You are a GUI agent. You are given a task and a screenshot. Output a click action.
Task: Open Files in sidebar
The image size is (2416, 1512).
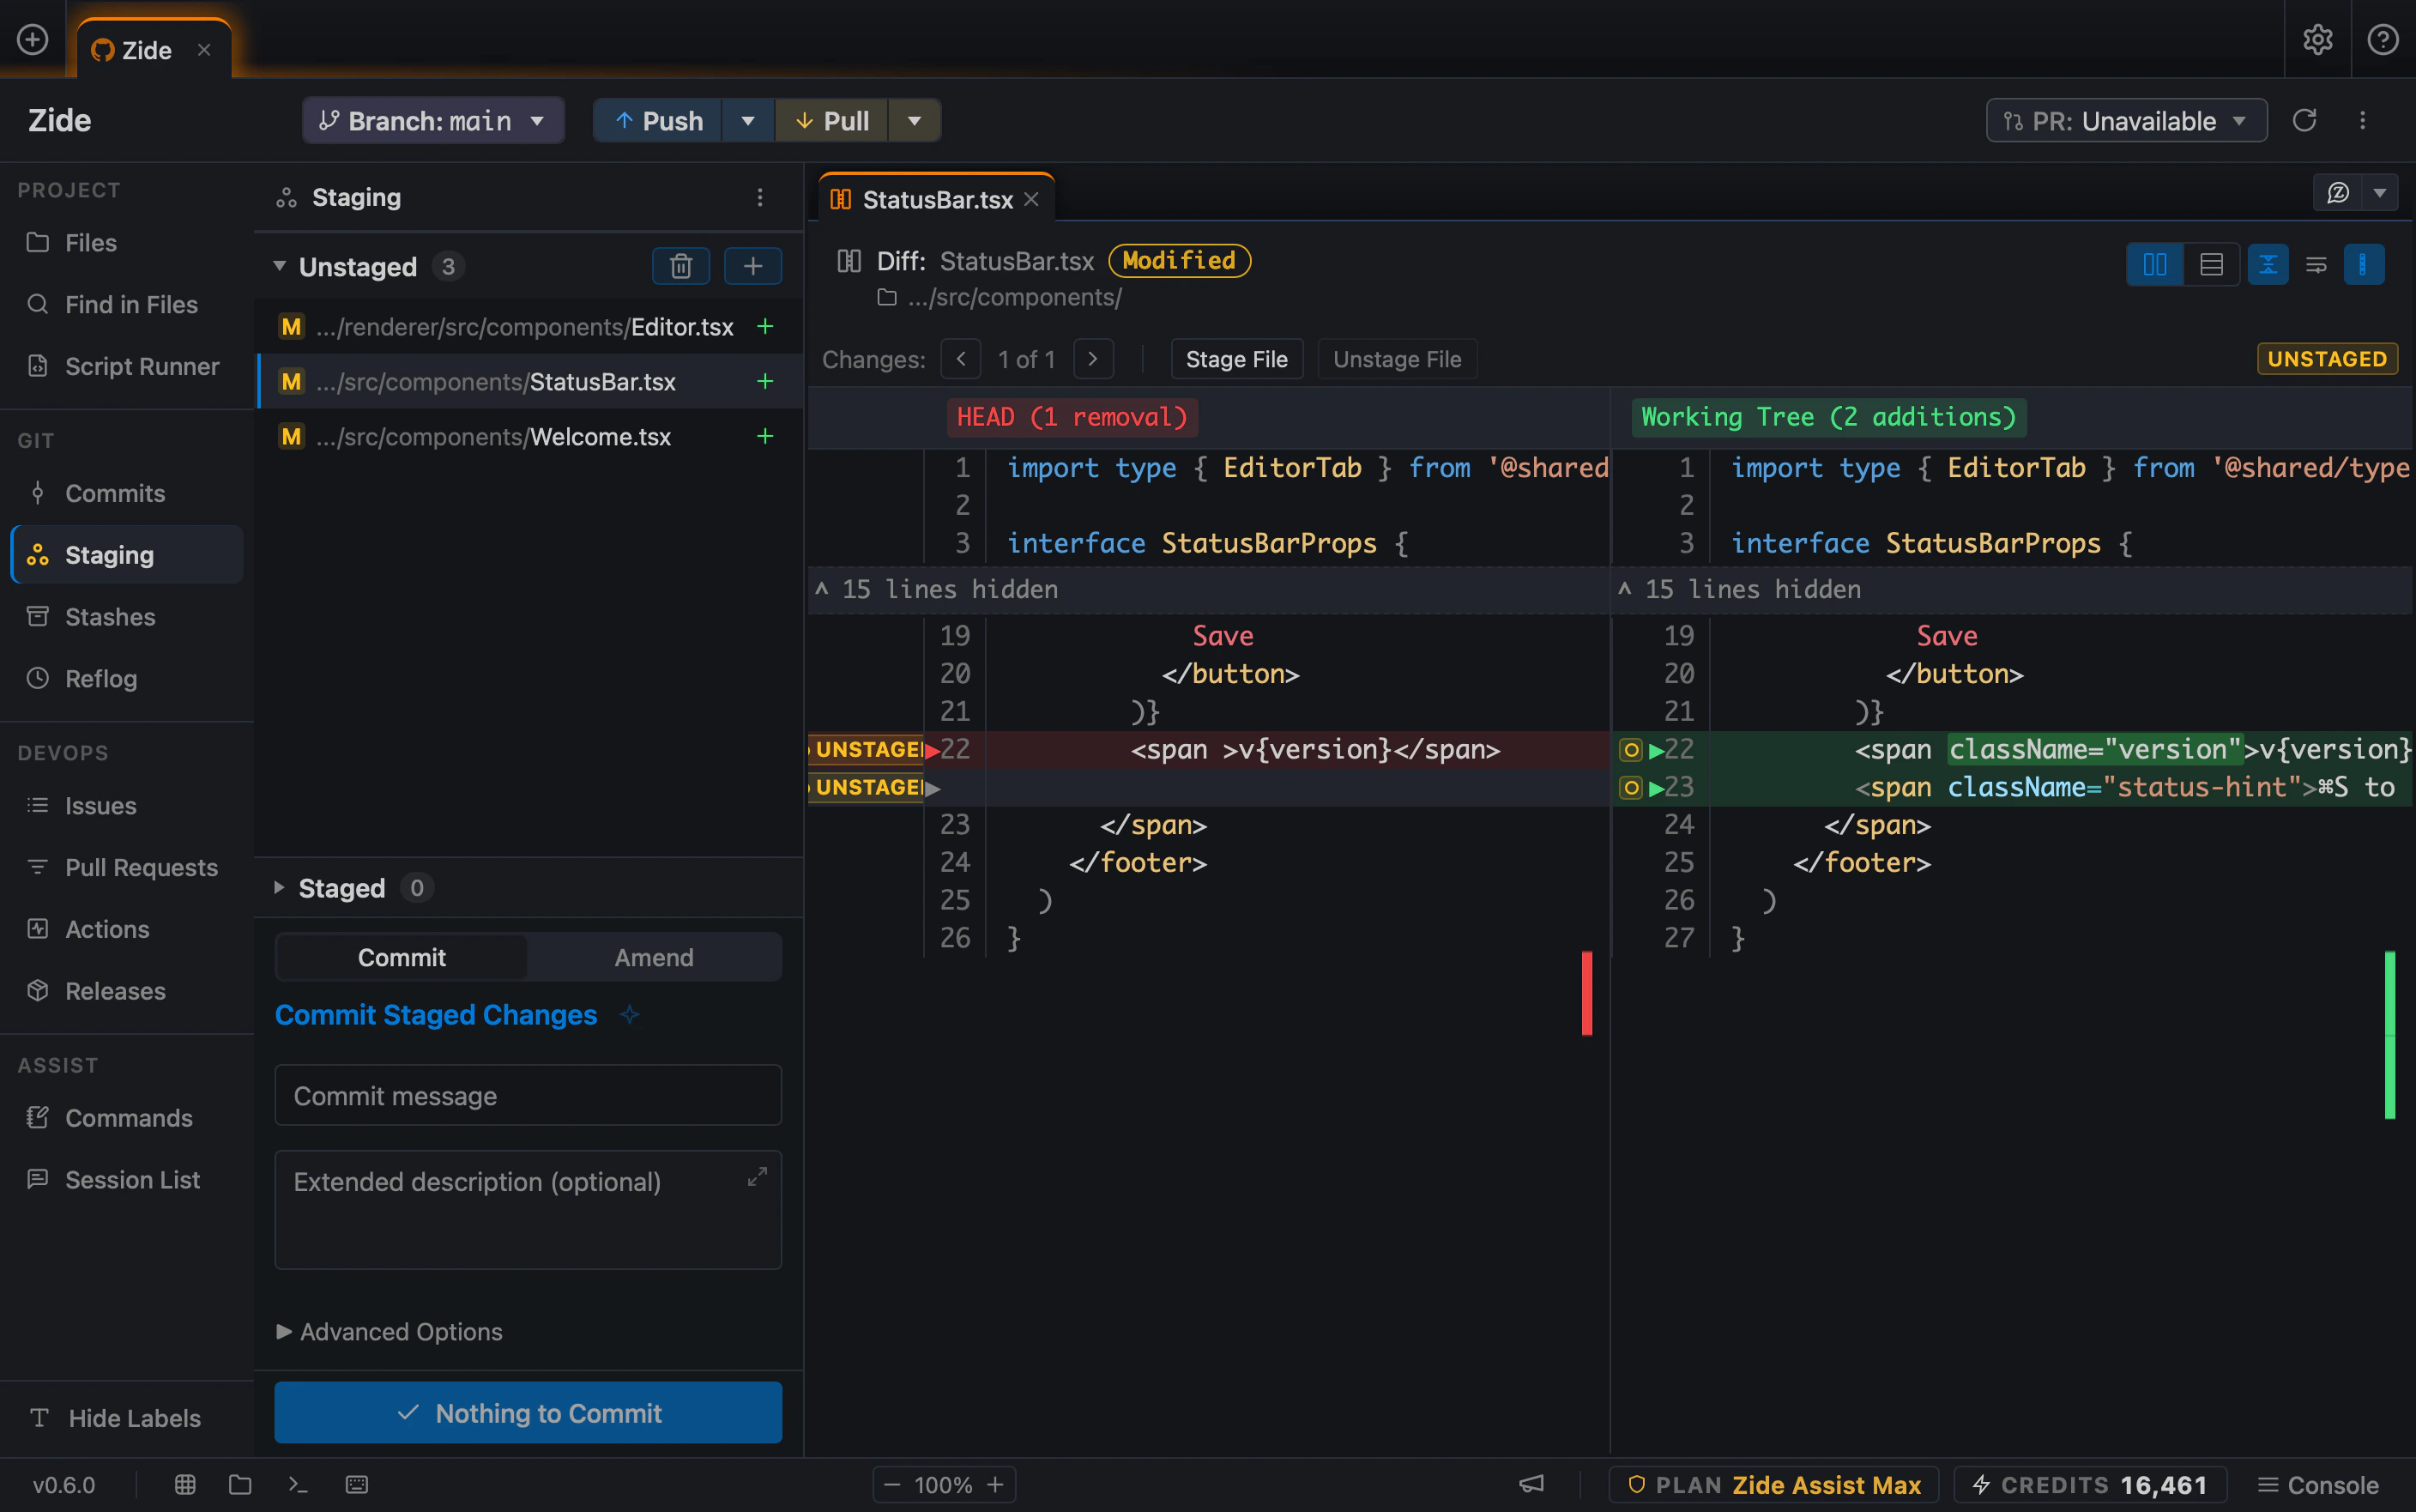[x=127, y=242]
